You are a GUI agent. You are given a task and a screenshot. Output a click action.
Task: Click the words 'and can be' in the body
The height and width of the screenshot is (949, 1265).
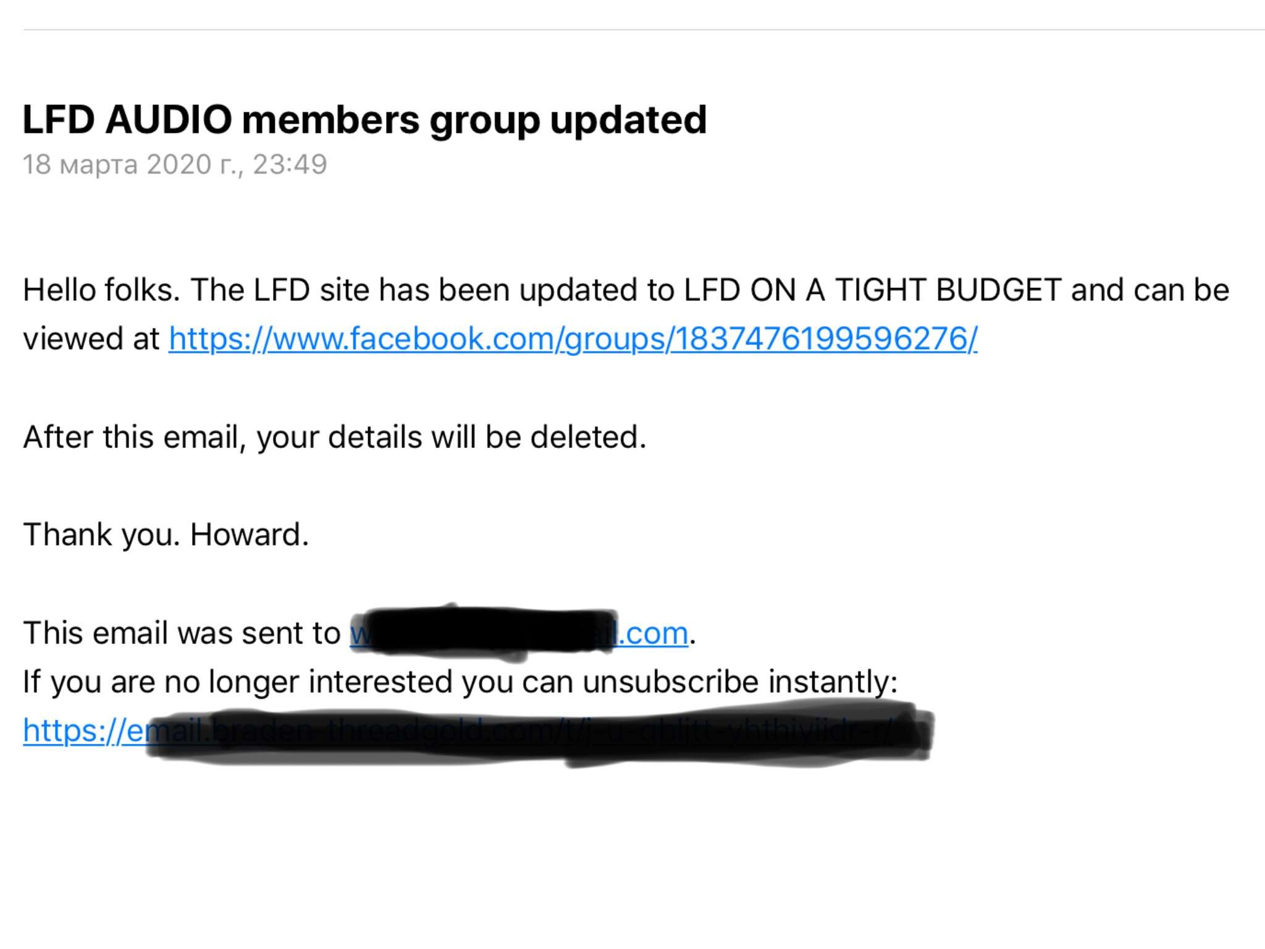1149,290
